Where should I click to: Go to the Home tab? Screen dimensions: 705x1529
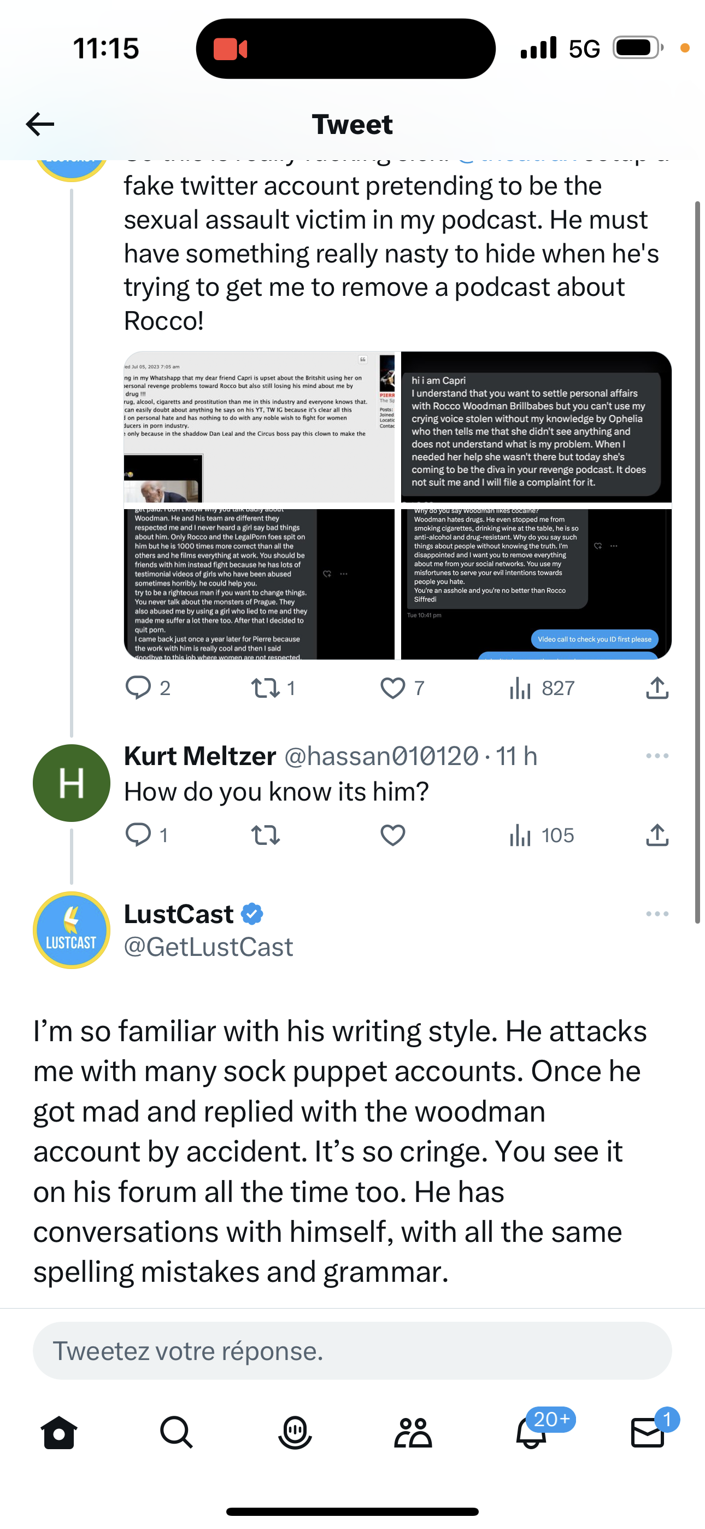60,1433
